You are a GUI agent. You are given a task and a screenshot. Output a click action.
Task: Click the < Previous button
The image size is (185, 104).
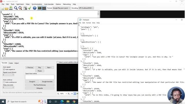(30, 68)
